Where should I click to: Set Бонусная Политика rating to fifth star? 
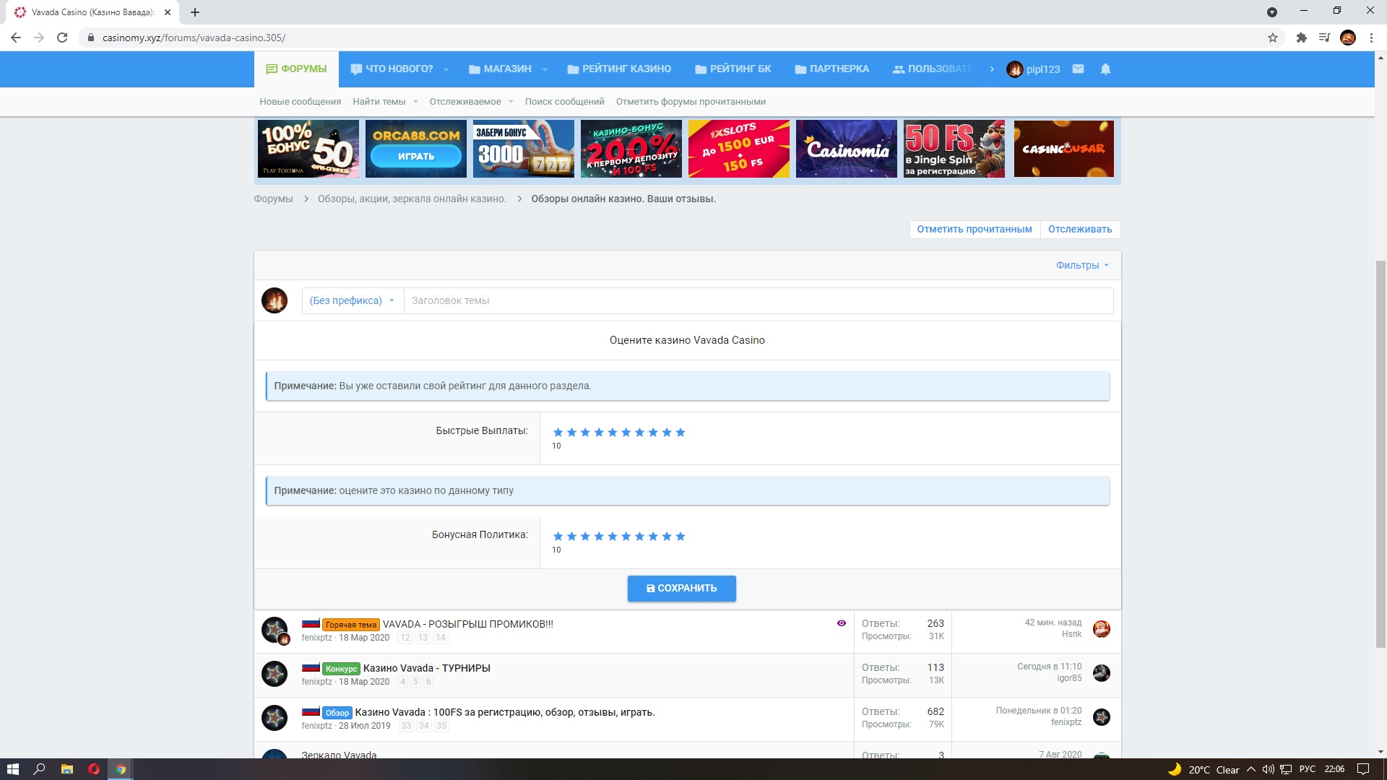[612, 537]
